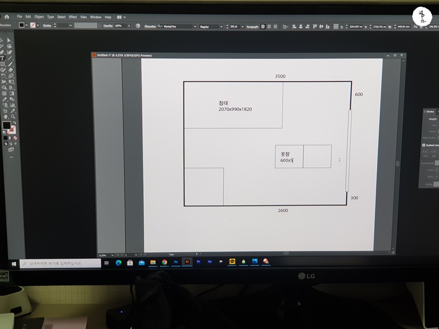Expand the opacity 100% arrow
The width and height of the screenshot is (439, 329).
coord(129,26)
